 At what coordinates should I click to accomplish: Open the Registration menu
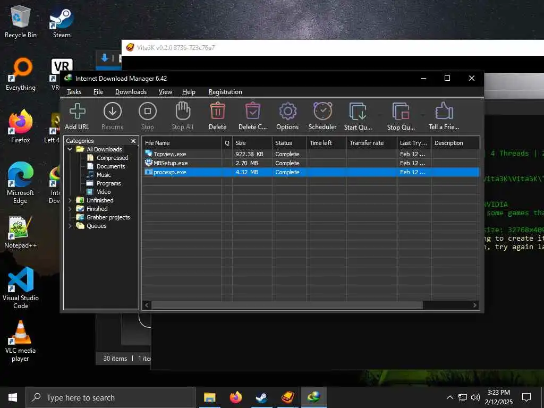click(x=225, y=92)
